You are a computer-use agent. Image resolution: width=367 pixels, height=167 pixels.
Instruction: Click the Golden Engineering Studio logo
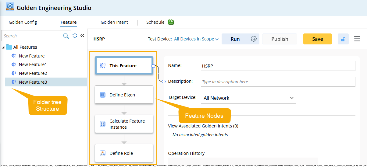click(10, 7)
